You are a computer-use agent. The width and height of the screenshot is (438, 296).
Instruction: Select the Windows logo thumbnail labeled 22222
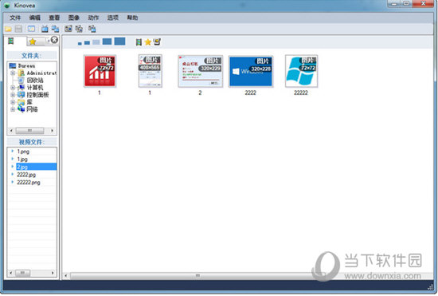(x=301, y=71)
